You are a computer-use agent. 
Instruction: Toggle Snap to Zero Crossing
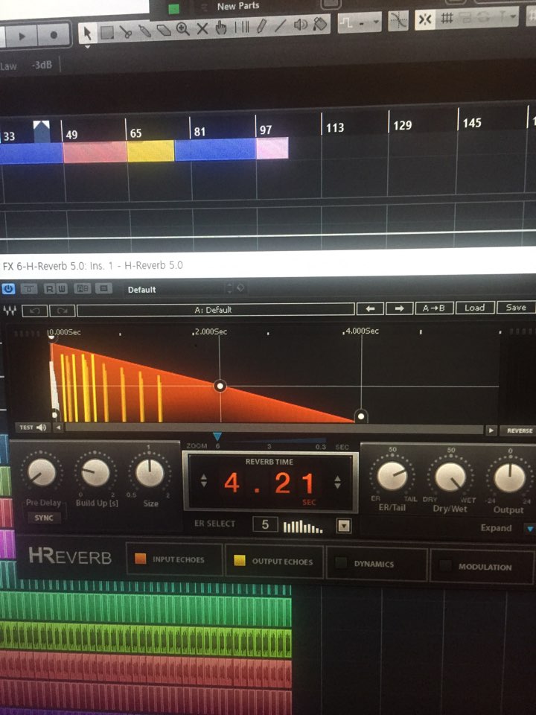click(398, 21)
